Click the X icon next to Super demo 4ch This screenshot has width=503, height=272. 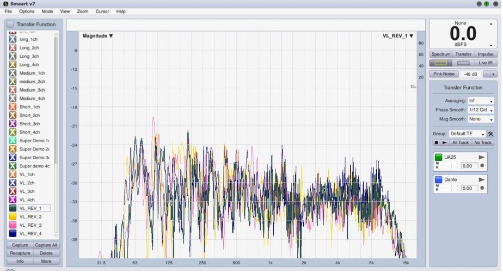tap(13, 166)
